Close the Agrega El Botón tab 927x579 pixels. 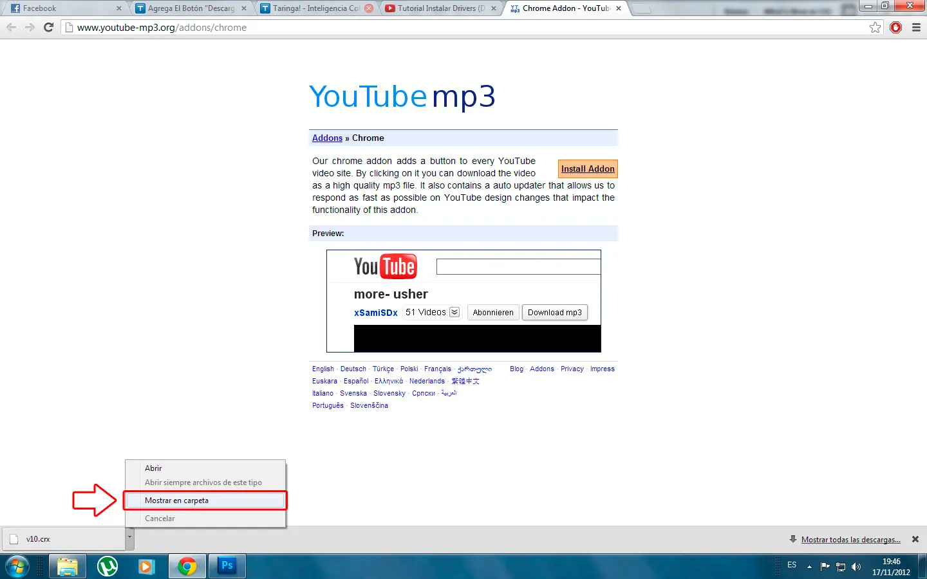(244, 8)
